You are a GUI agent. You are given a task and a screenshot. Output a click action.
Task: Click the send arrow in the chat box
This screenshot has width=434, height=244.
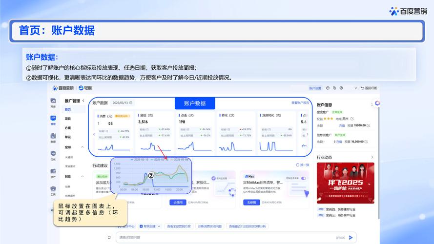[x=351, y=237]
